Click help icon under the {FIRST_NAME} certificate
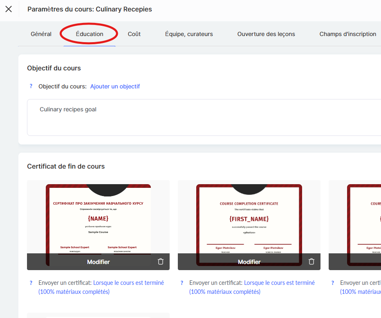Screen dimensions: 381x318 click(x=182, y=283)
